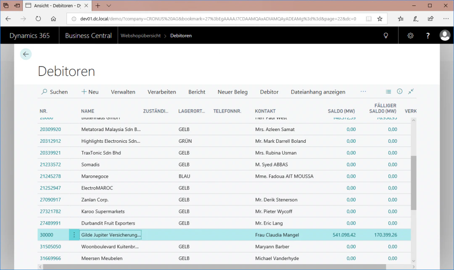This screenshot has width=454, height=270.
Task: Click the KONTAKT column header
Action: [x=265, y=111]
